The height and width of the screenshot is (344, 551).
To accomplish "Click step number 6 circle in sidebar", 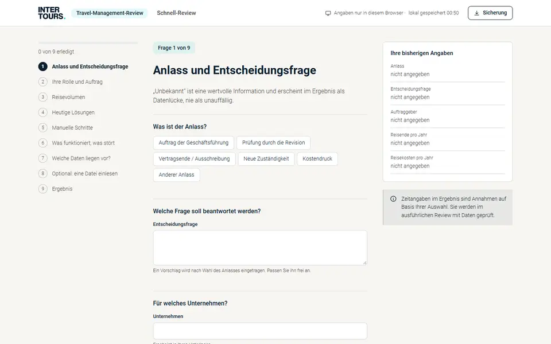I will click(43, 143).
